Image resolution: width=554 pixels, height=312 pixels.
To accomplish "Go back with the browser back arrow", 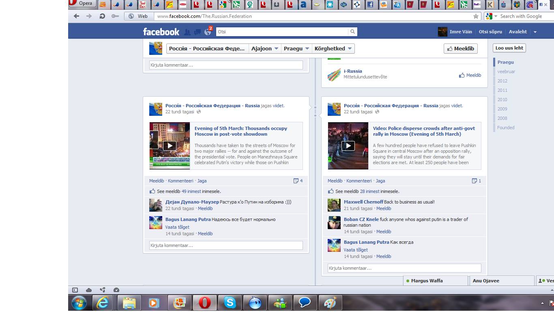I will click(76, 16).
